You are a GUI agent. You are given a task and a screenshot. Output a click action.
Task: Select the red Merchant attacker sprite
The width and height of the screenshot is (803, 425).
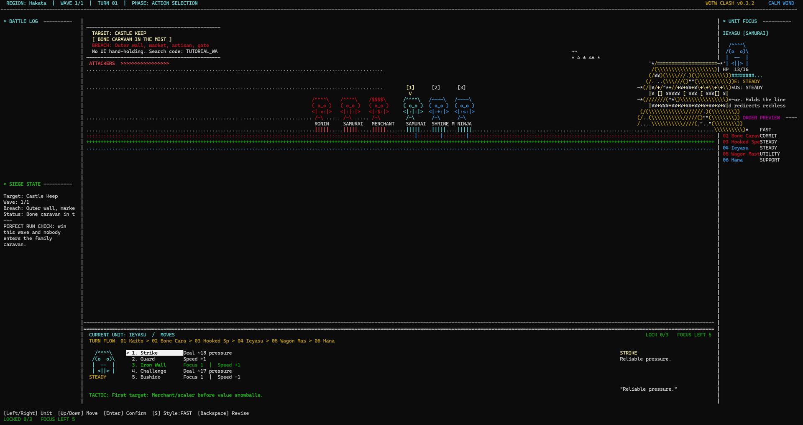click(378, 109)
